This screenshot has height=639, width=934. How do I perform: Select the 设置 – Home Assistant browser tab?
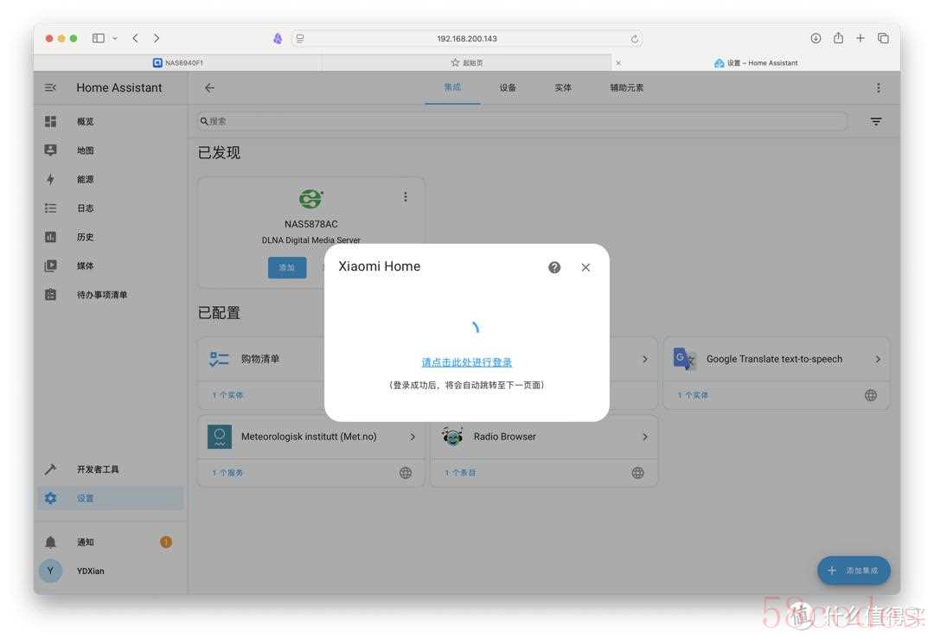click(757, 62)
